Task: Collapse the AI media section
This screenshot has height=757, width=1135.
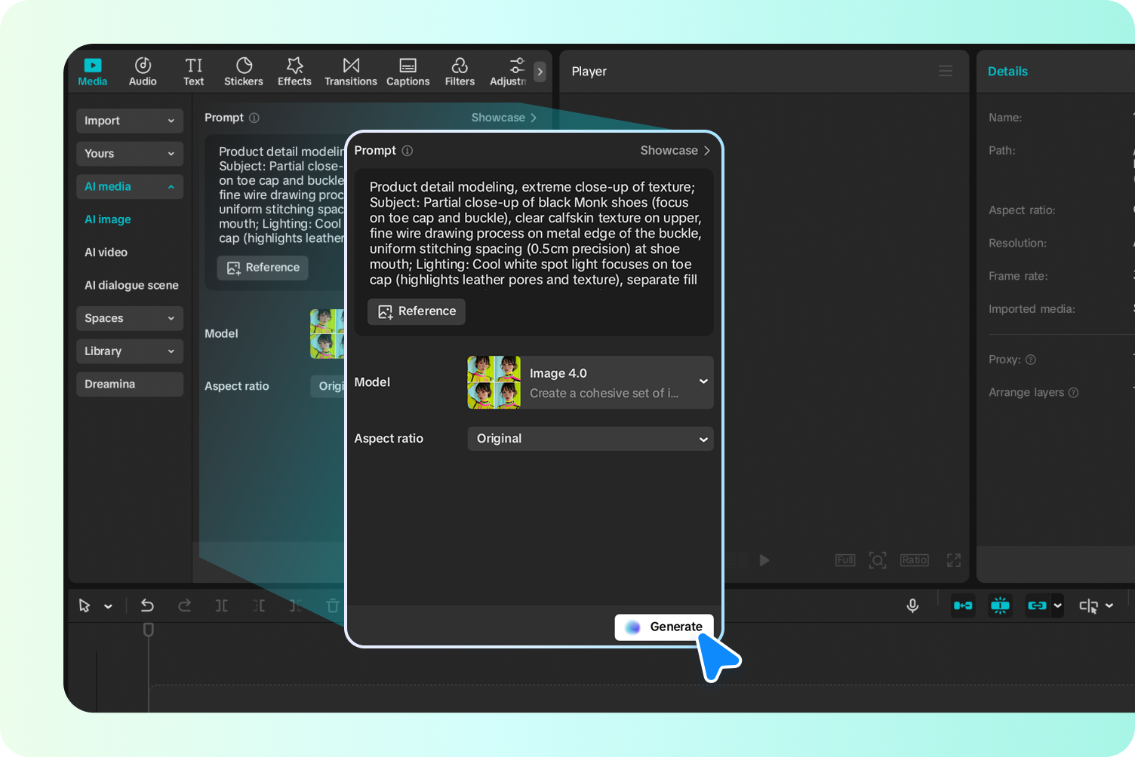Action: [129, 186]
